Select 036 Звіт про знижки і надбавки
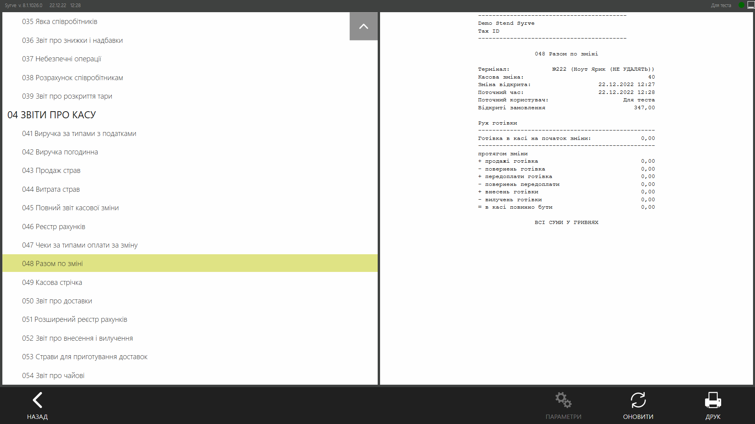This screenshot has width=755, height=424. tap(72, 40)
